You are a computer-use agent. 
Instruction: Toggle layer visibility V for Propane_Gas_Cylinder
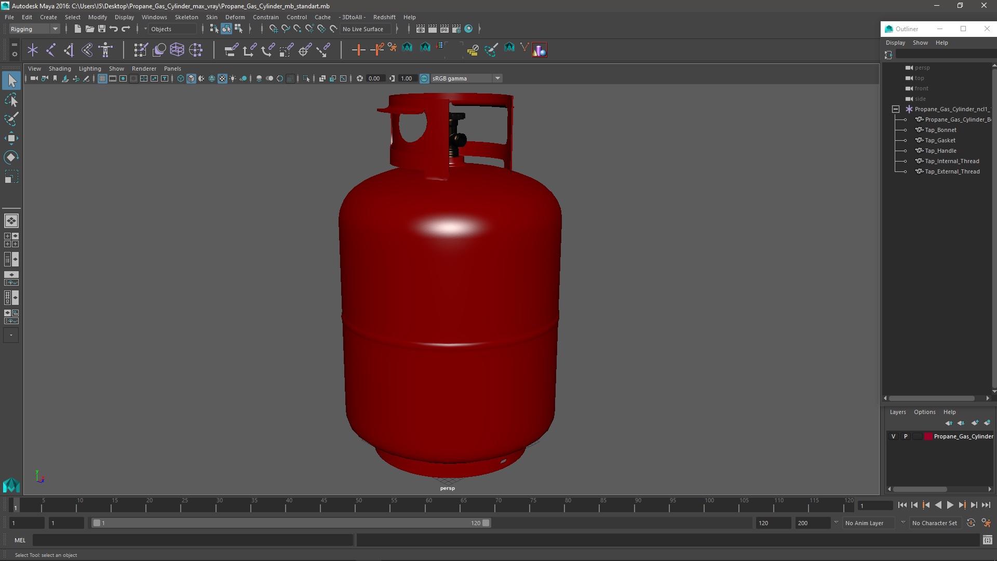(893, 436)
